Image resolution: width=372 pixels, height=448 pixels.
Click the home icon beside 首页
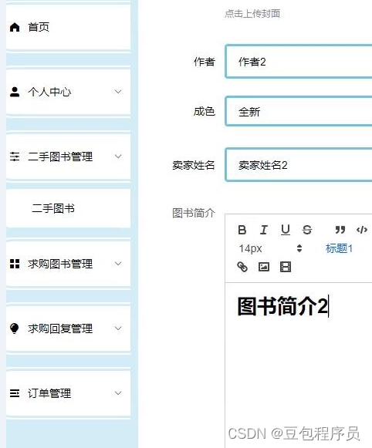pyautogui.click(x=15, y=27)
